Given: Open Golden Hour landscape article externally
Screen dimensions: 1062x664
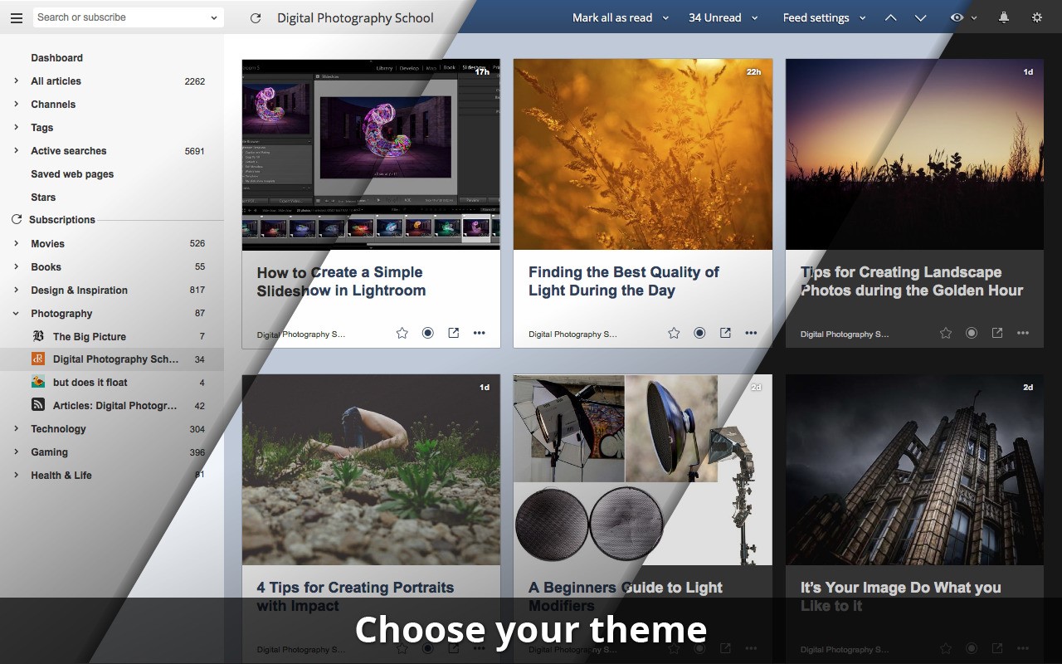Looking at the screenshot, I should tap(997, 333).
